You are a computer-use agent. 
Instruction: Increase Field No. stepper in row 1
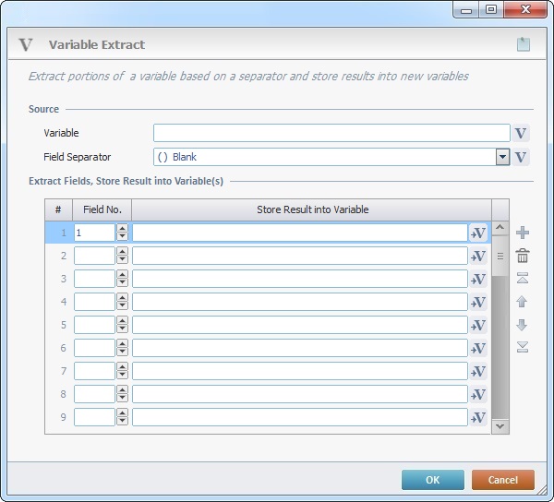pyautogui.click(x=122, y=229)
